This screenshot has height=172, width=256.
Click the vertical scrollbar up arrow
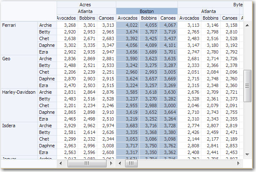point(247,25)
